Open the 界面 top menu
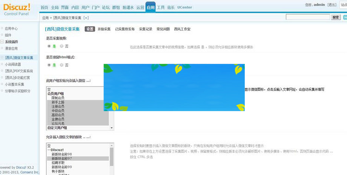Viewport: 347px width, 175px height. click(65, 7)
